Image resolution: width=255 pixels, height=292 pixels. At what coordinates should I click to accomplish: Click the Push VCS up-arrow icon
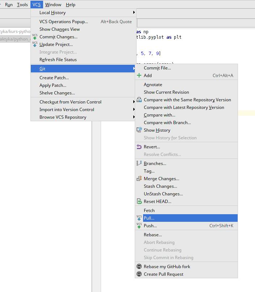point(139,225)
